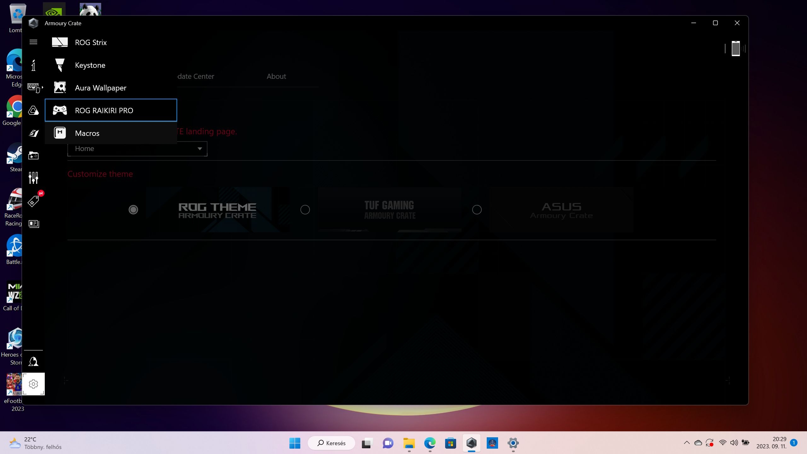
Task: Open Featured deals tag icon
Action: (x=33, y=201)
